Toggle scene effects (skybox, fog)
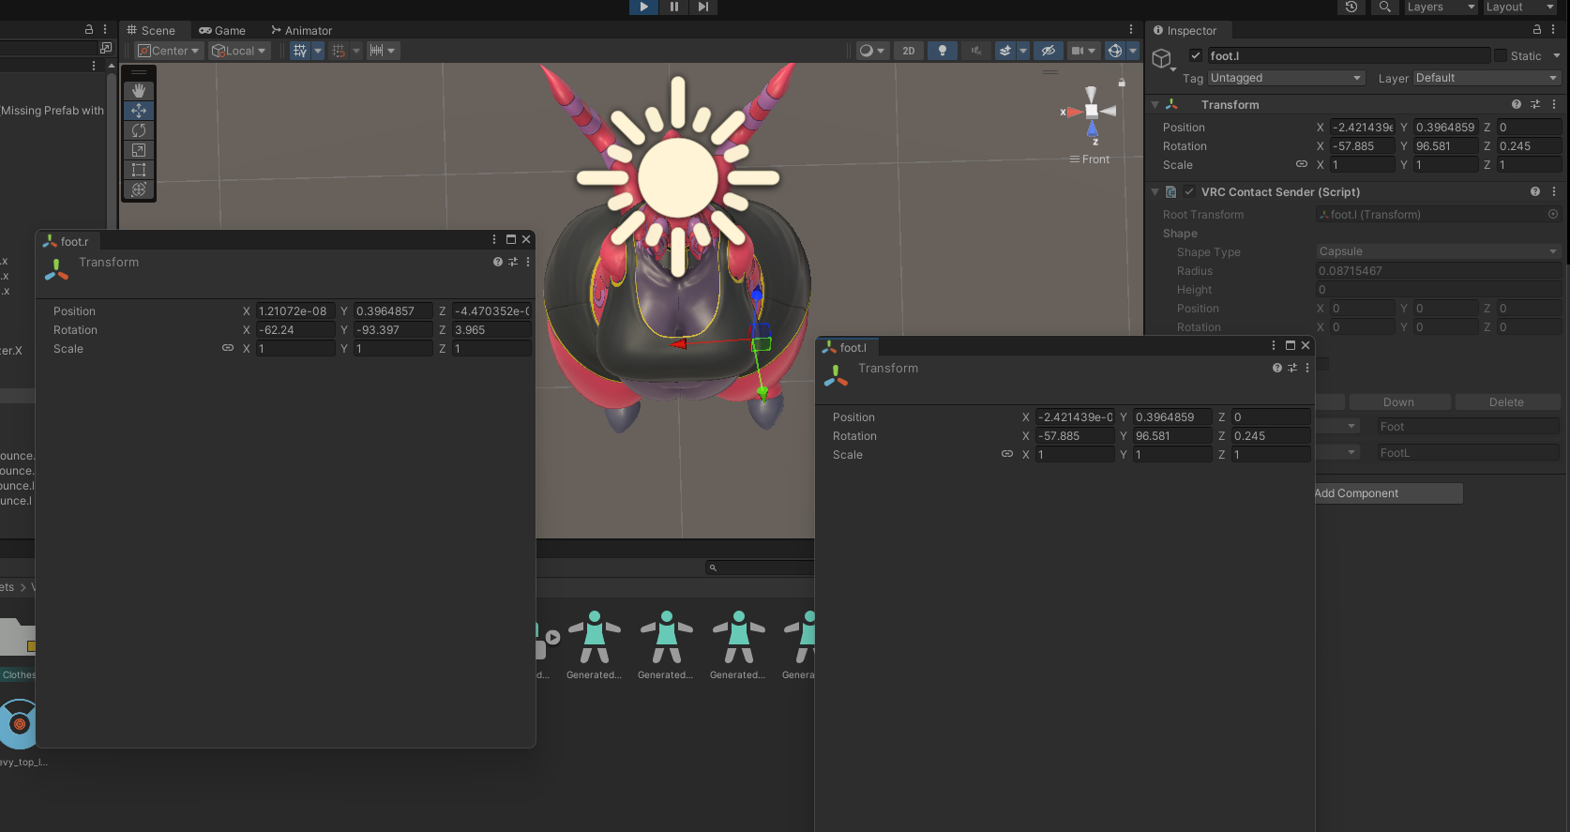Screen dimensions: 1570x832 click(1005, 51)
